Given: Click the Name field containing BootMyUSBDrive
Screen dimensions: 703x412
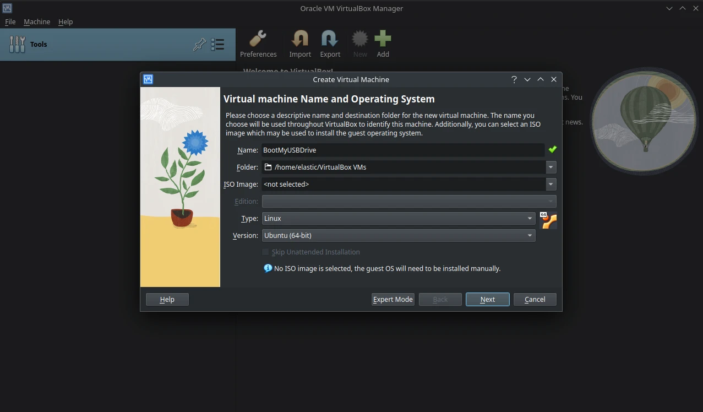Looking at the screenshot, I should coord(403,150).
